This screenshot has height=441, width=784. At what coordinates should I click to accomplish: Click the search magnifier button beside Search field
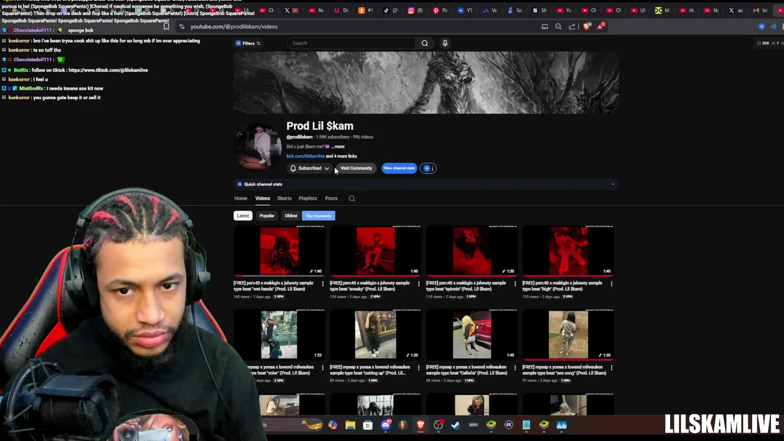click(x=424, y=43)
